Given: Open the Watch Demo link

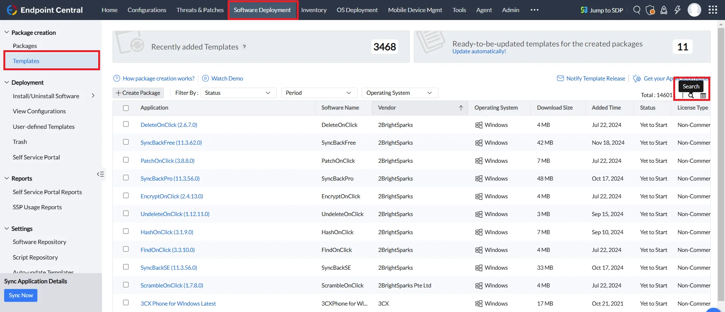Looking at the screenshot, I should pos(227,79).
